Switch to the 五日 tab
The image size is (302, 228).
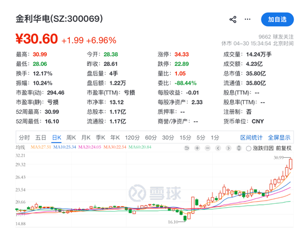pos(41,137)
